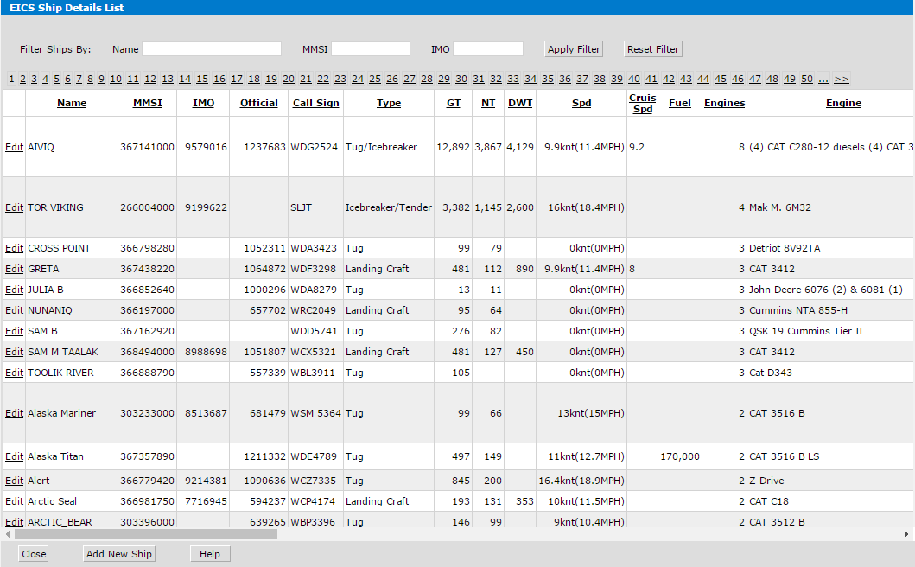Click the MMSI filter input box
Screen dimensions: 915x567
(x=371, y=49)
